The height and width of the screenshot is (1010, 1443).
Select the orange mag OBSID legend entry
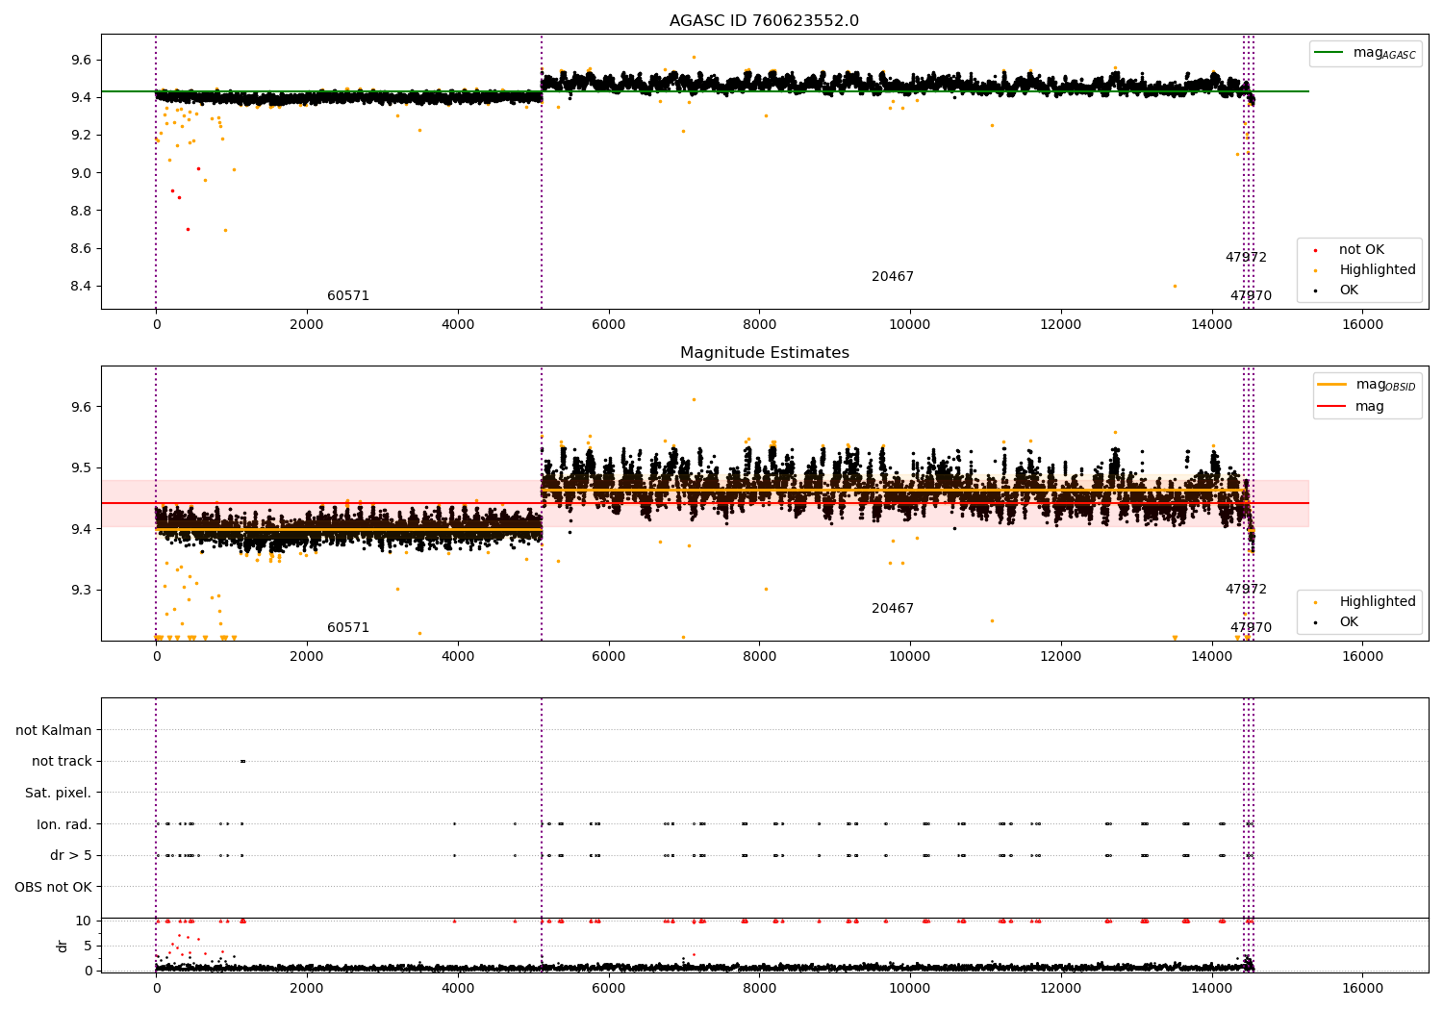tap(1367, 385)
